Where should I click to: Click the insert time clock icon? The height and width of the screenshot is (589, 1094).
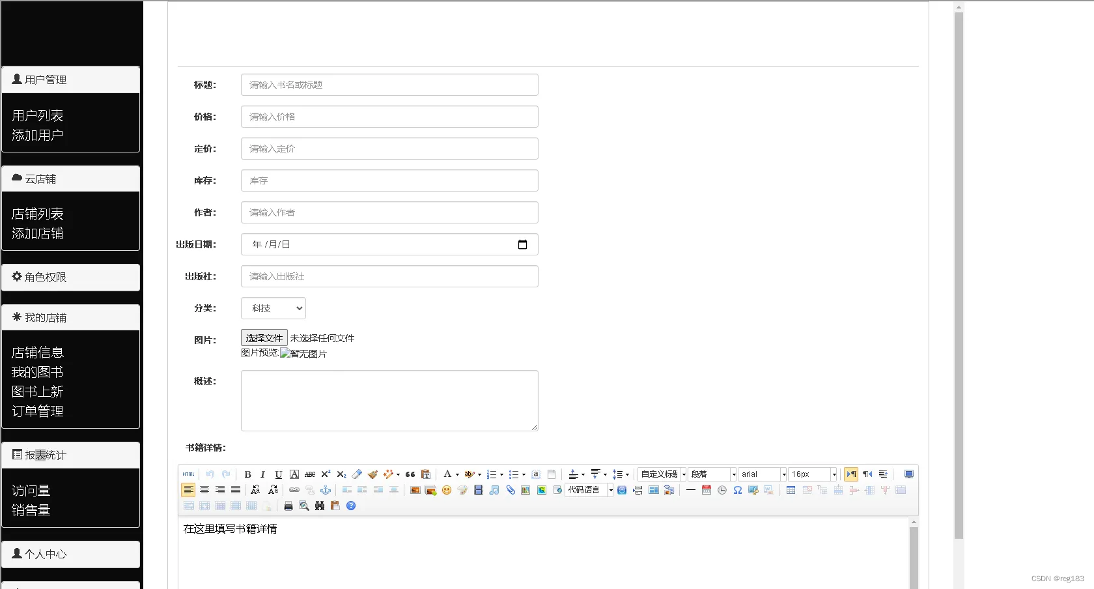pyautogui.click(x=722, y=490)
